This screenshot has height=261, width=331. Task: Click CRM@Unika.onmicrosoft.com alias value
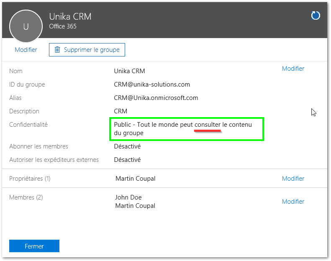[156, 98]
